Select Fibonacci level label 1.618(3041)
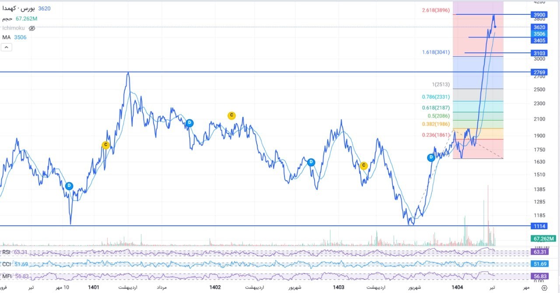 click(436, 52)
